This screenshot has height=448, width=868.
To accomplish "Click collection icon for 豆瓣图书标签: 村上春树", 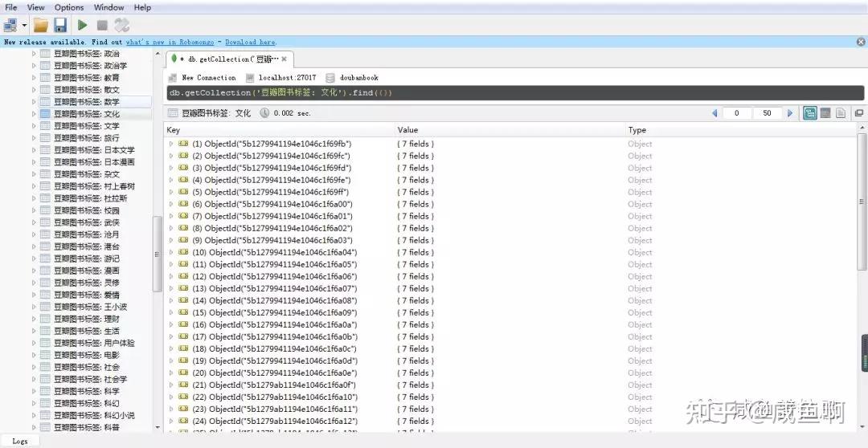I will [x=45, y=186].
